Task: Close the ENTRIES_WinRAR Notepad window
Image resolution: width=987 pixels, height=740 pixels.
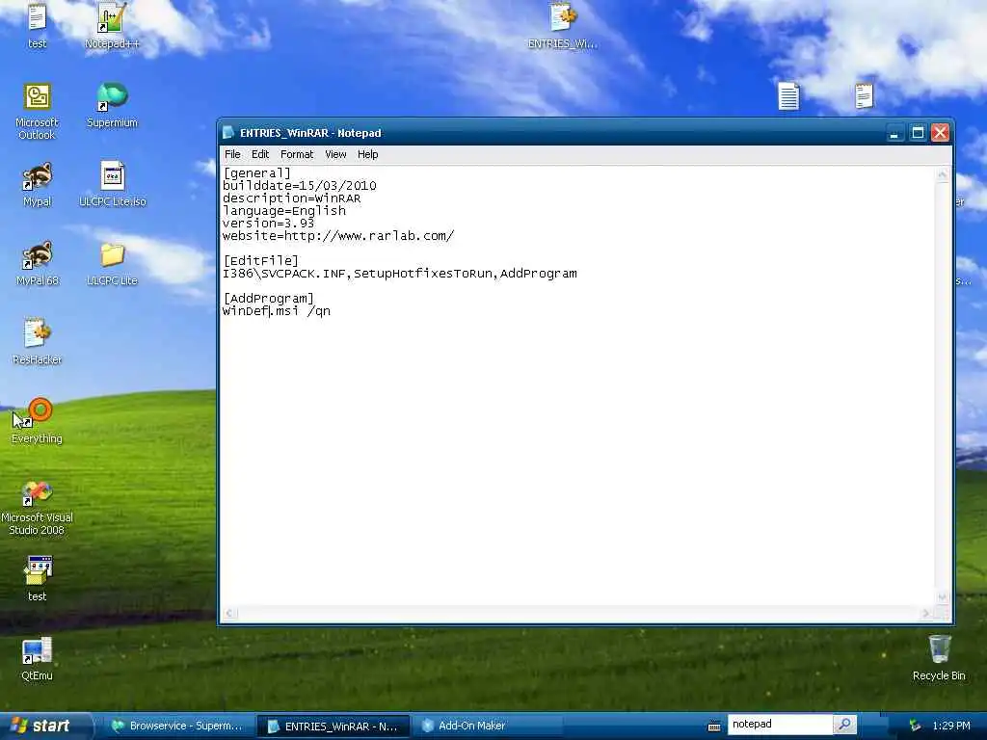Action: (940, 133)
